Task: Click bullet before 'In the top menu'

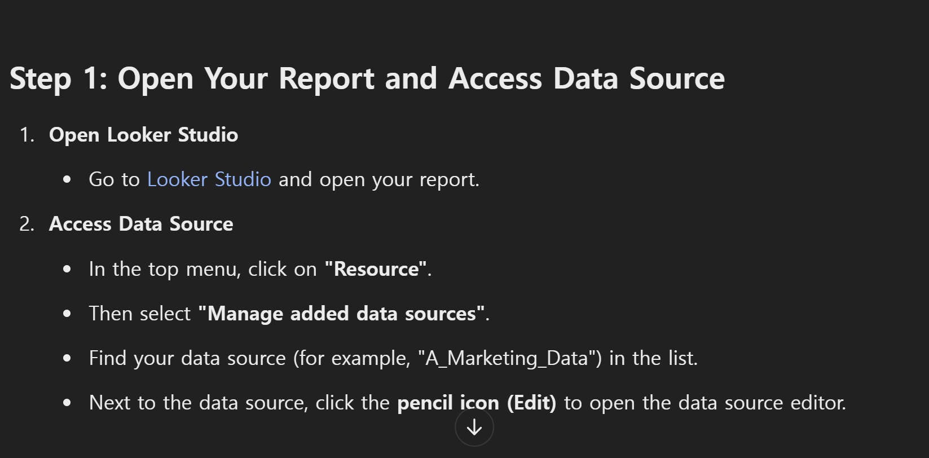Action: click(68, 270)
